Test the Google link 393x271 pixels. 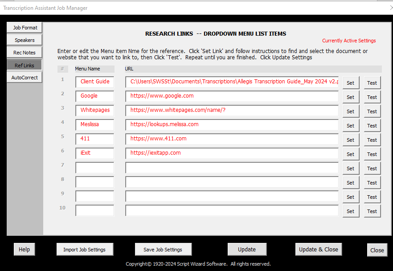pos(372,97)
